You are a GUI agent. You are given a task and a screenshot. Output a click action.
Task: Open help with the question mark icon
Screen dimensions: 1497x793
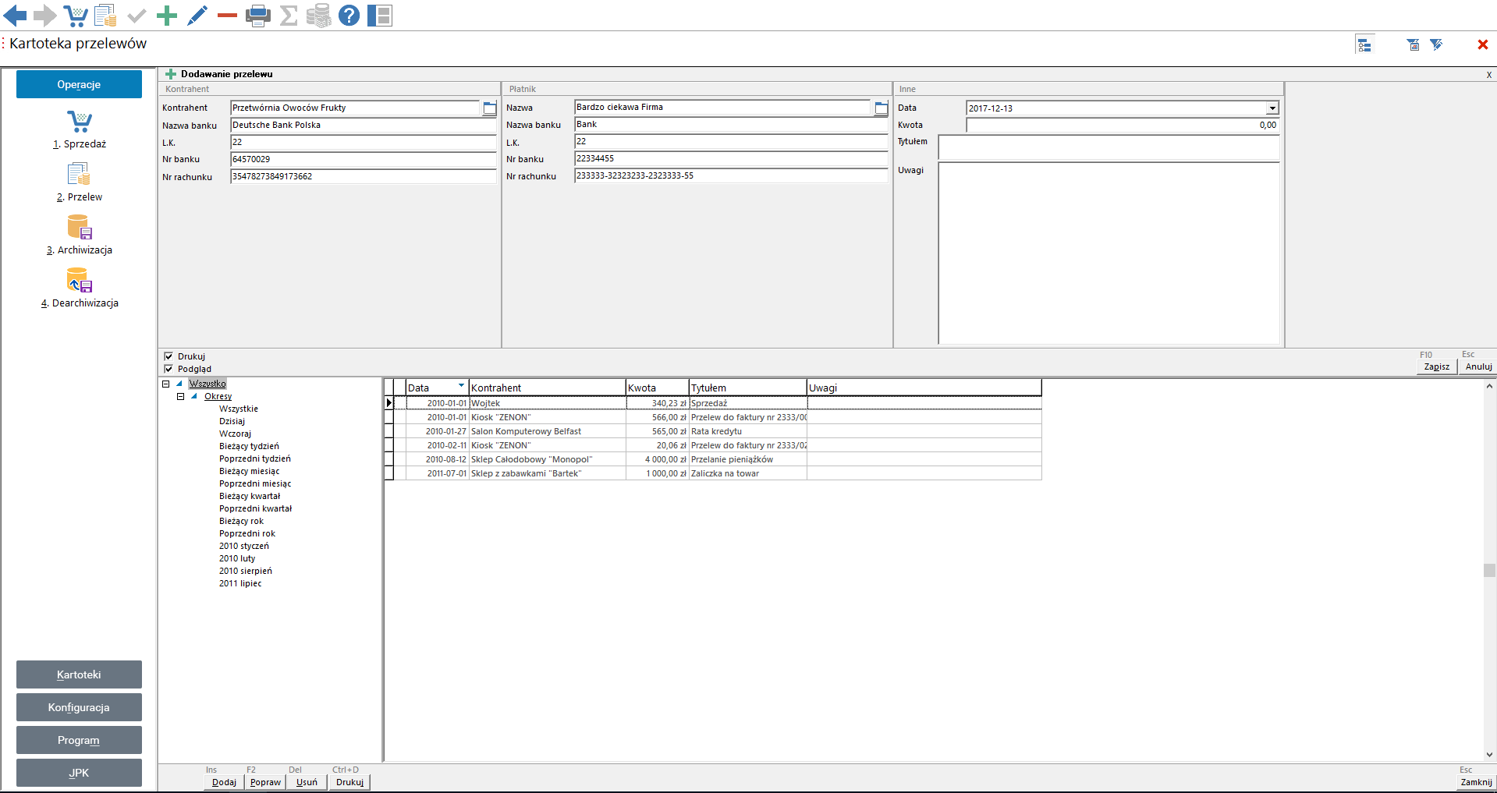[x=349, y=15]
